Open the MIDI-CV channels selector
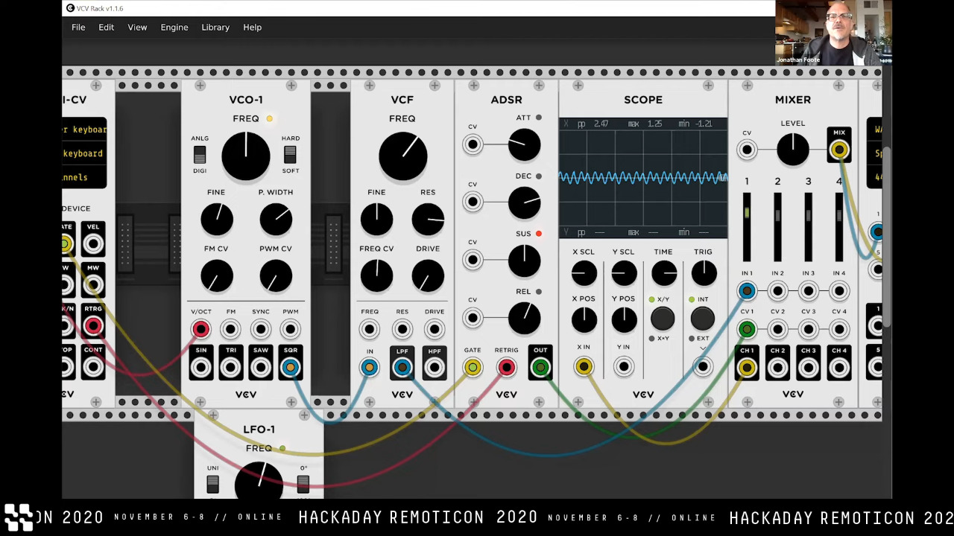This screenshot has height=536, width=954. pyautogui.click(x=84, y=177)
